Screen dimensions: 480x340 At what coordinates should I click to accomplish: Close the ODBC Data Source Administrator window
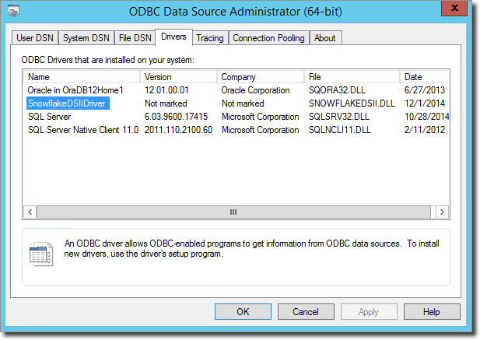[454, 8]
